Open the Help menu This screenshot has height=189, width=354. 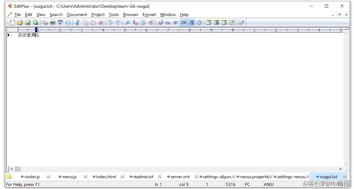184,15
